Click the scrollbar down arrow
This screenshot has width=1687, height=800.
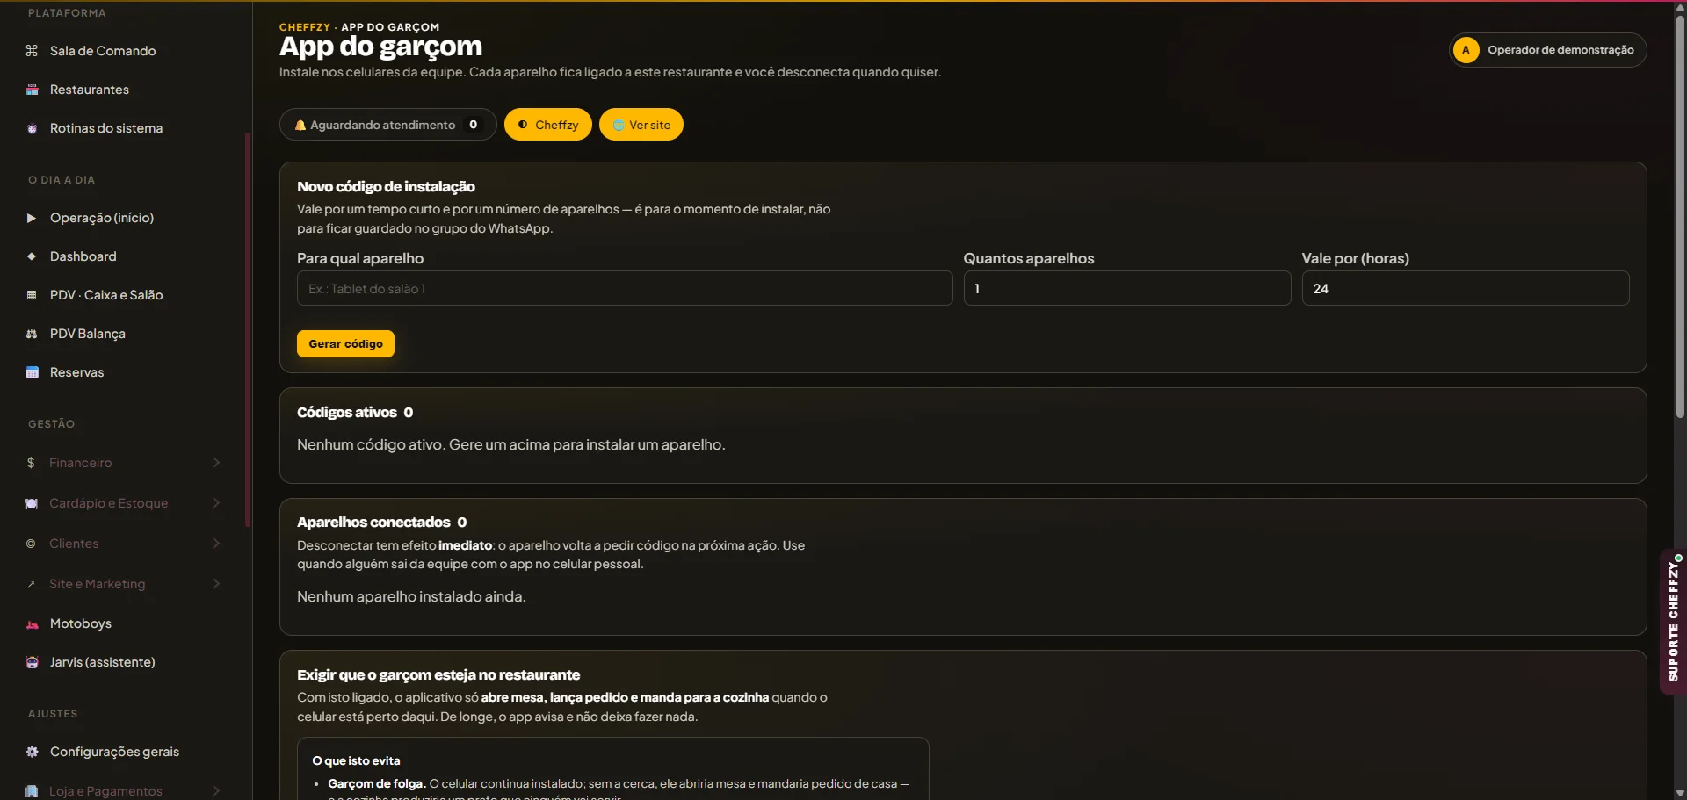tap(1680, 793)
